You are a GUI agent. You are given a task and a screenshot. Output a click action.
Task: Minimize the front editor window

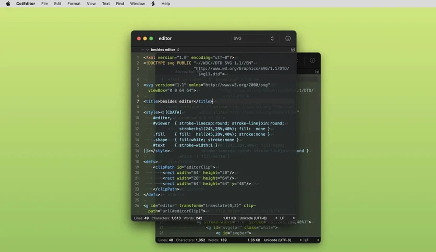click(145, 39)
